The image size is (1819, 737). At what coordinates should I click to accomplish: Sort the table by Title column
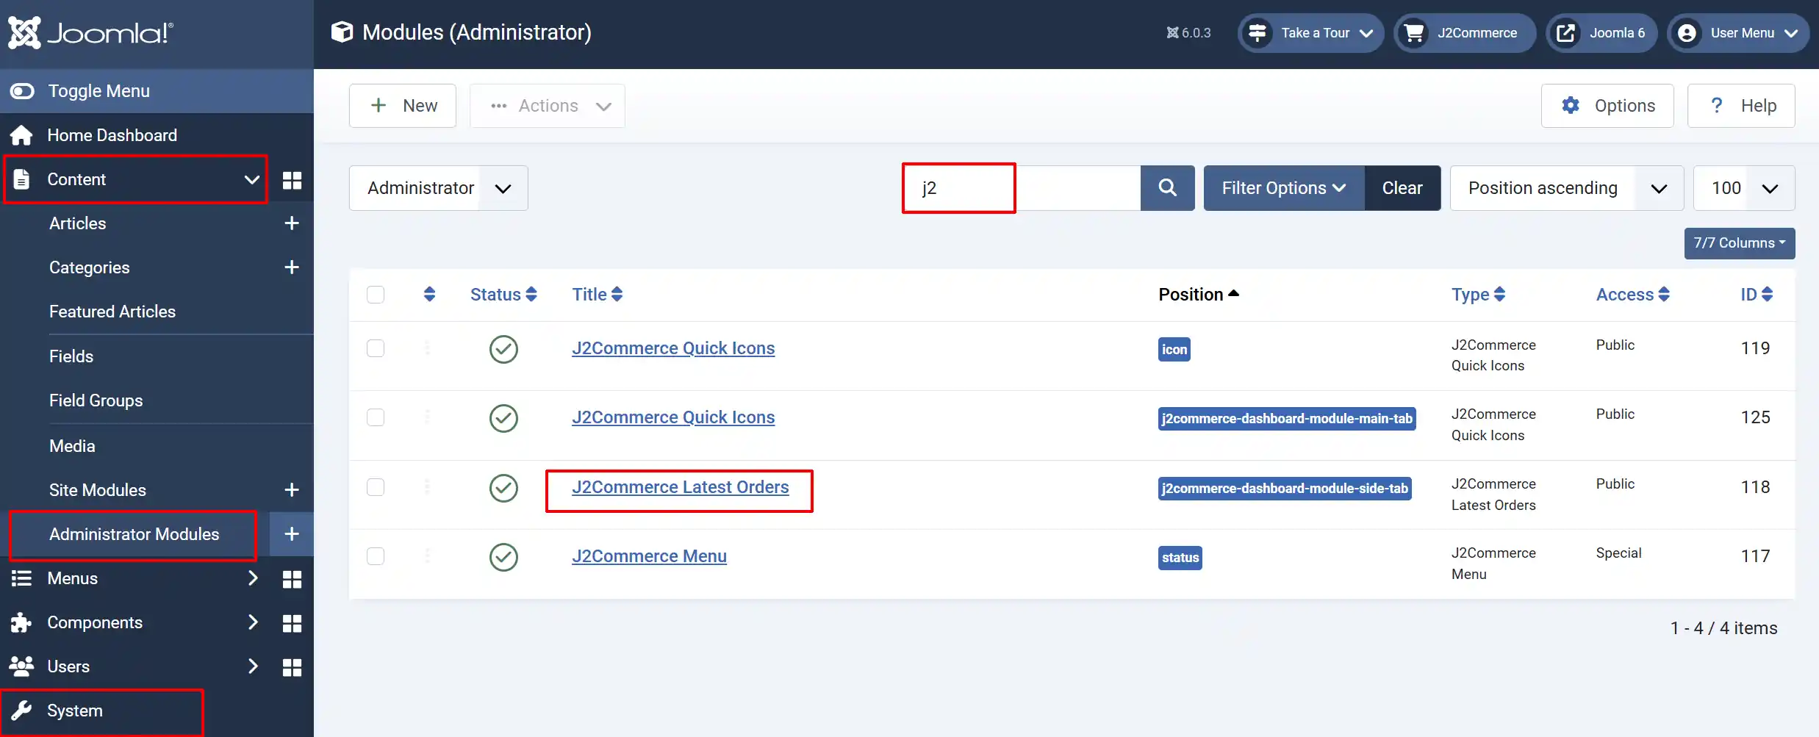(598, 295)
